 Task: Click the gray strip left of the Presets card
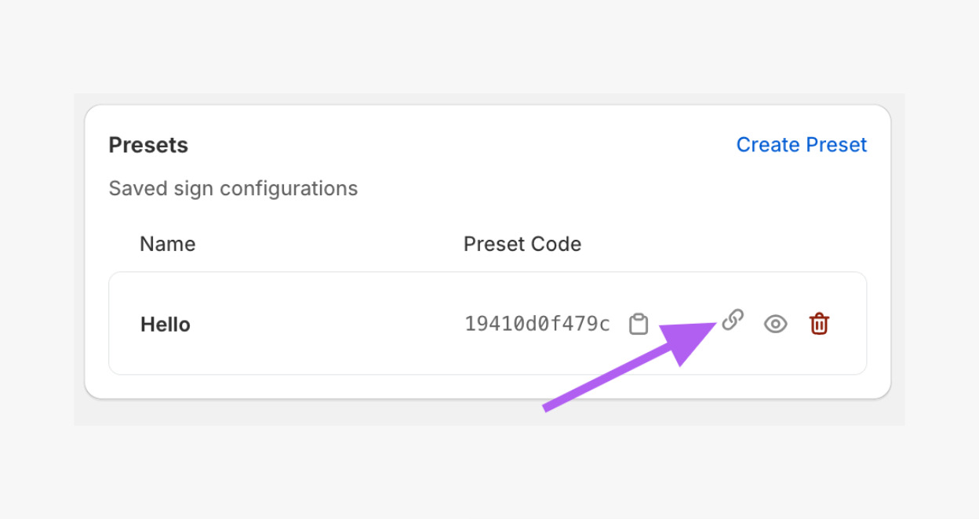tap(79, 259)
